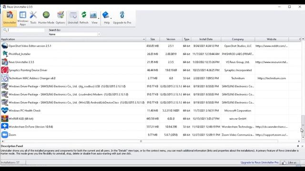Image resolution: width=305 pixels, height=171 pixels.
Task: Click into the search input field
Action: point(26,30)
